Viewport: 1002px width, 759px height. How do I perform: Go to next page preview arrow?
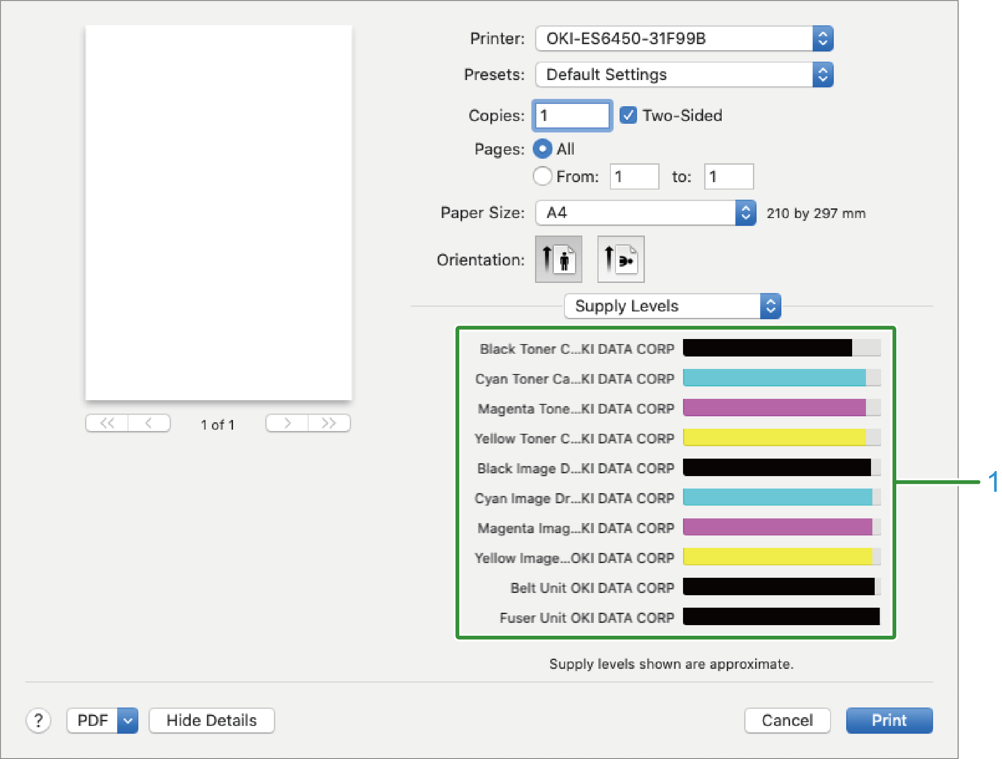[287, 423]
